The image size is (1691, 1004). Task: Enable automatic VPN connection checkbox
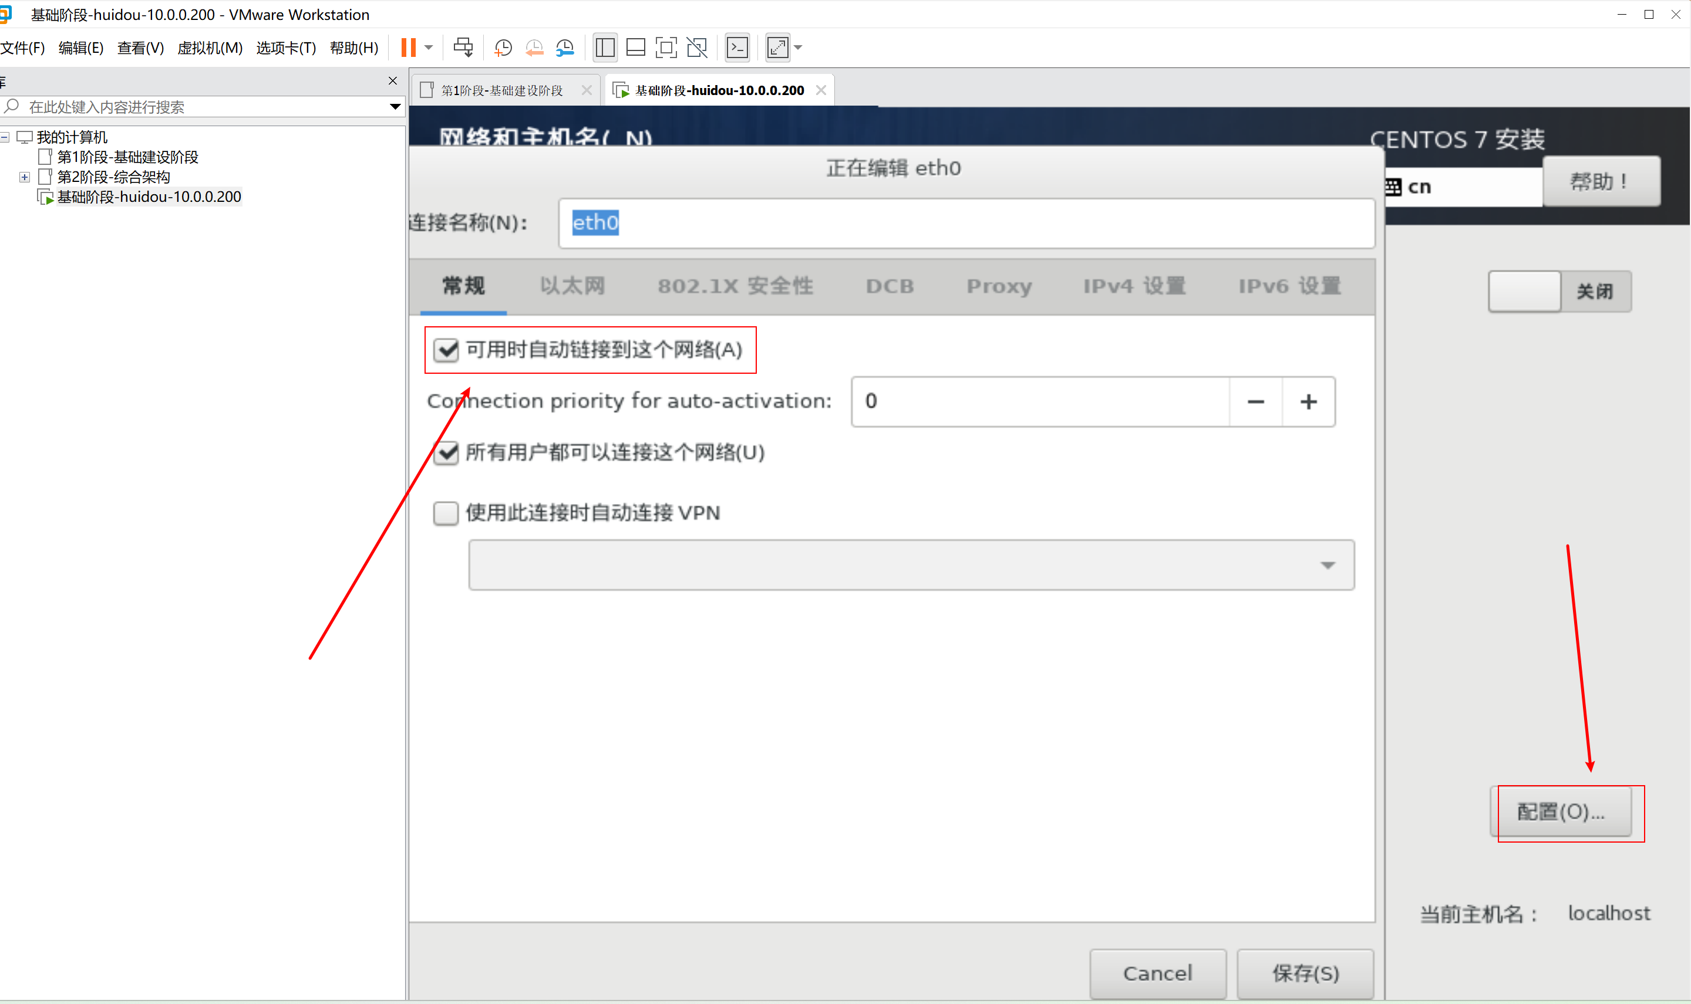point(446,513)
